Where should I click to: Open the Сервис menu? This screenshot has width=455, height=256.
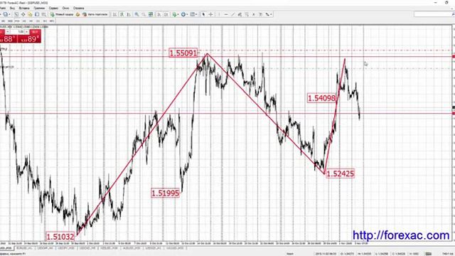[x=53, y=8]
